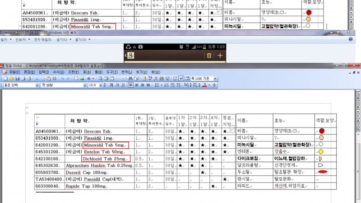
Task: Select right text alignment
Action: tap(142, 85)
